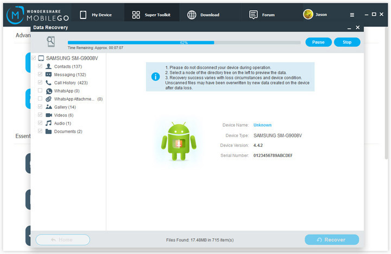Select Gallery (14) in the tree
The image size is (391, 254).
click(65, 107)
